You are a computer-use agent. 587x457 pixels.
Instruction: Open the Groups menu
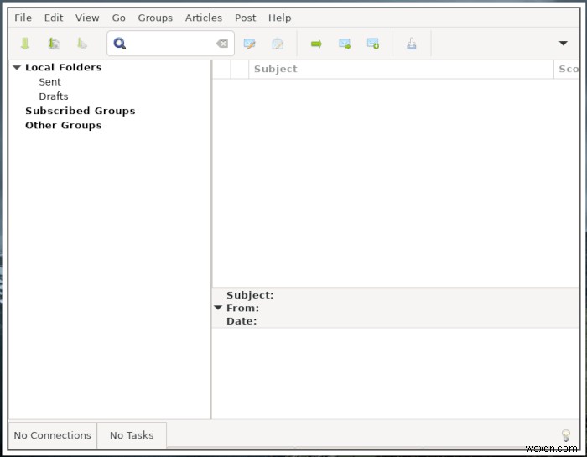155,18
